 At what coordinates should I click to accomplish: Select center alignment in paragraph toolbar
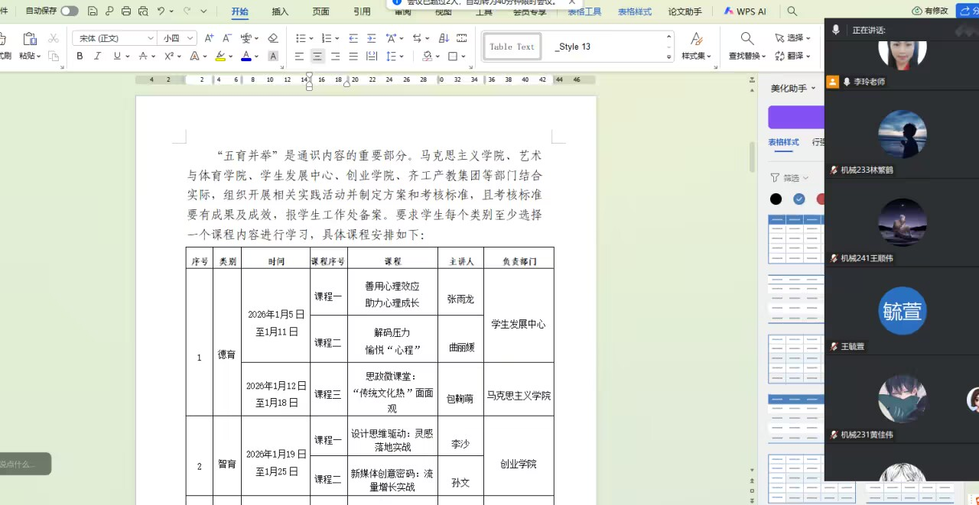pos(317,57)
